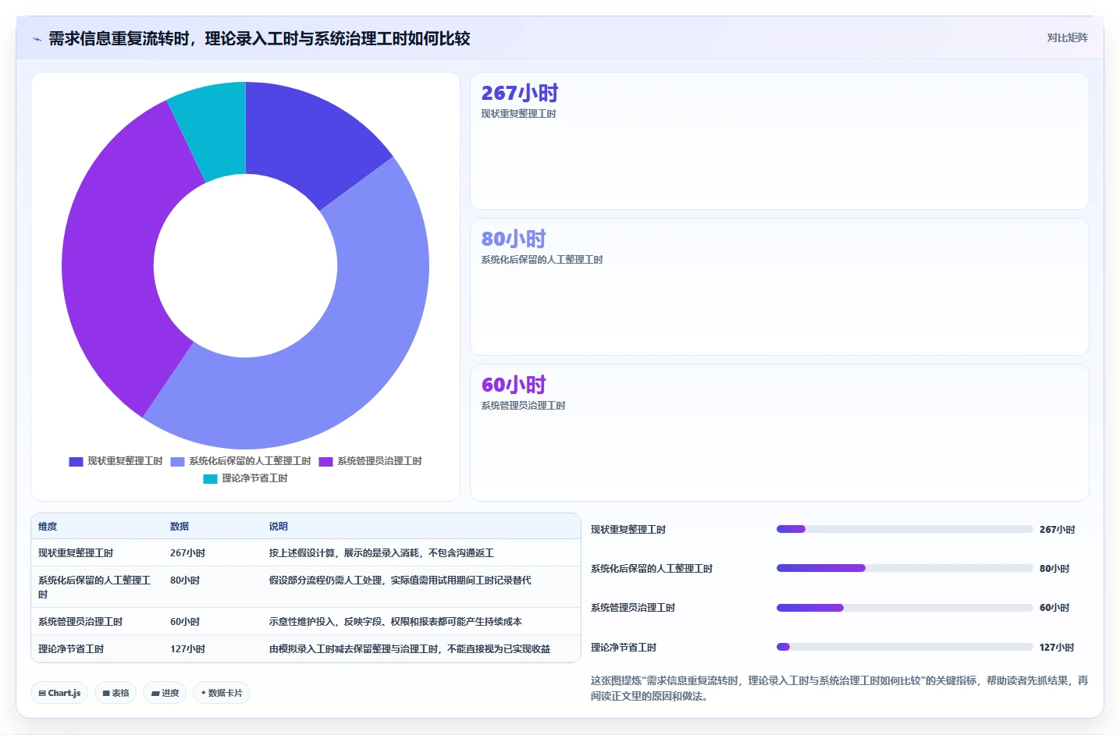Screen dimensions: 1120x735
Task: Click the description 由模拟录入工时减去 cell
Action: coord(410,649)
